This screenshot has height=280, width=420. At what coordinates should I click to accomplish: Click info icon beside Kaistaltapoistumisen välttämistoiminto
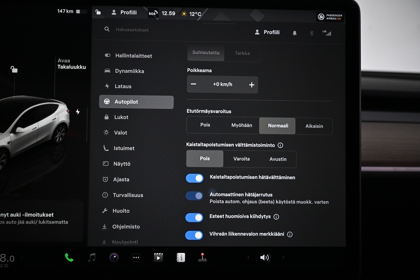280,145
